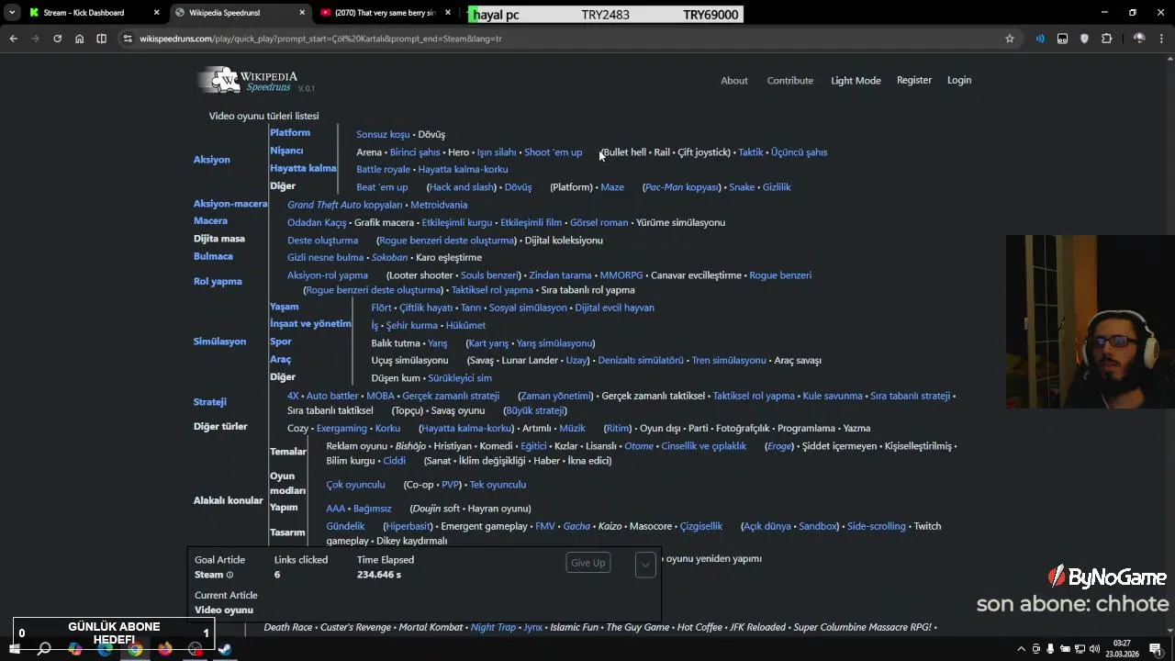Open Windows taskbar search
This screenshot has width=1175, height=661.
pyautogui.click(x=44, y=649)
